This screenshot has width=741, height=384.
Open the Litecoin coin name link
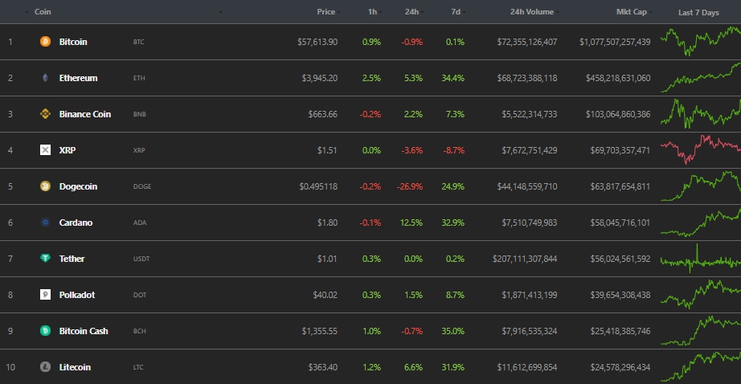pos(75,367)
